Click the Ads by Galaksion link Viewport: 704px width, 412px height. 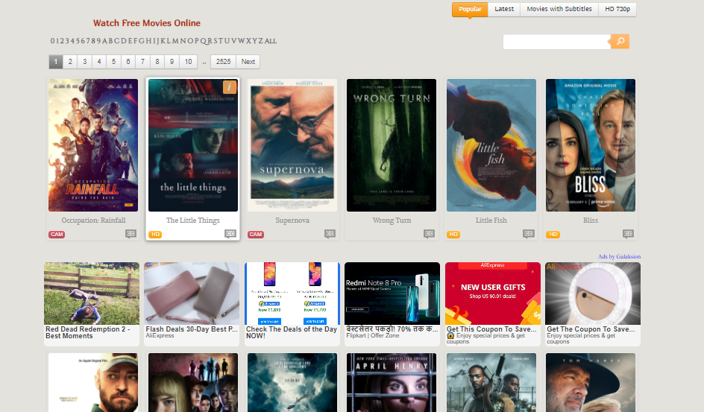pos(619,256)
